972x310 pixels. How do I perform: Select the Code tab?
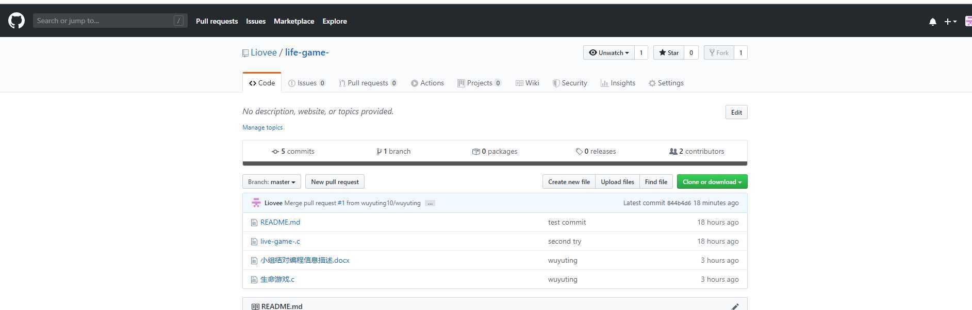262,83
